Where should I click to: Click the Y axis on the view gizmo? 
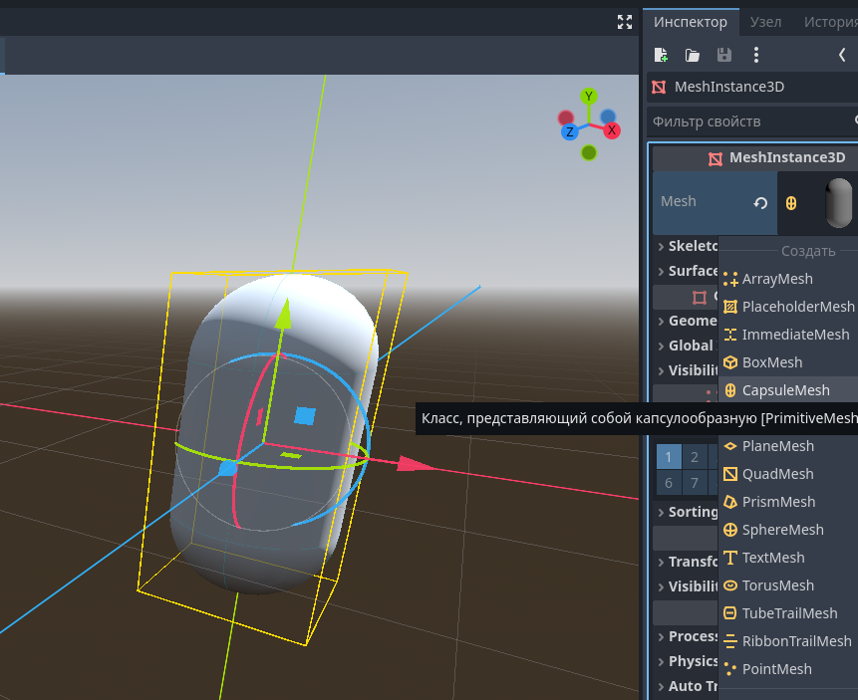(589, 96)
